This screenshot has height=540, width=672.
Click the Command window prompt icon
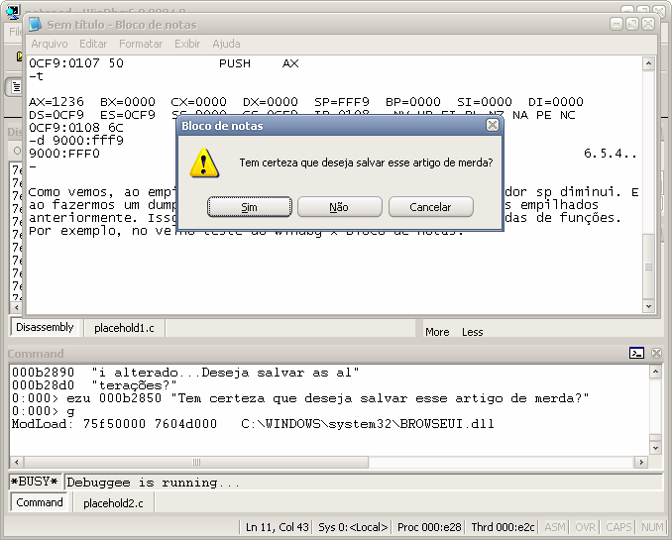coord(637,354)
